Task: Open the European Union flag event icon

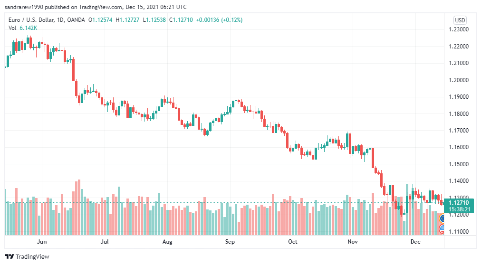Action: [443, 218]
